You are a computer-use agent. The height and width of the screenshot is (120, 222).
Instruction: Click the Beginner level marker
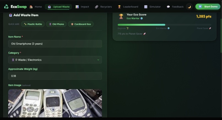[x=123, y=28]
